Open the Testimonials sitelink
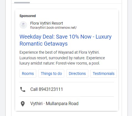132x116 pixels. [104, 74]
